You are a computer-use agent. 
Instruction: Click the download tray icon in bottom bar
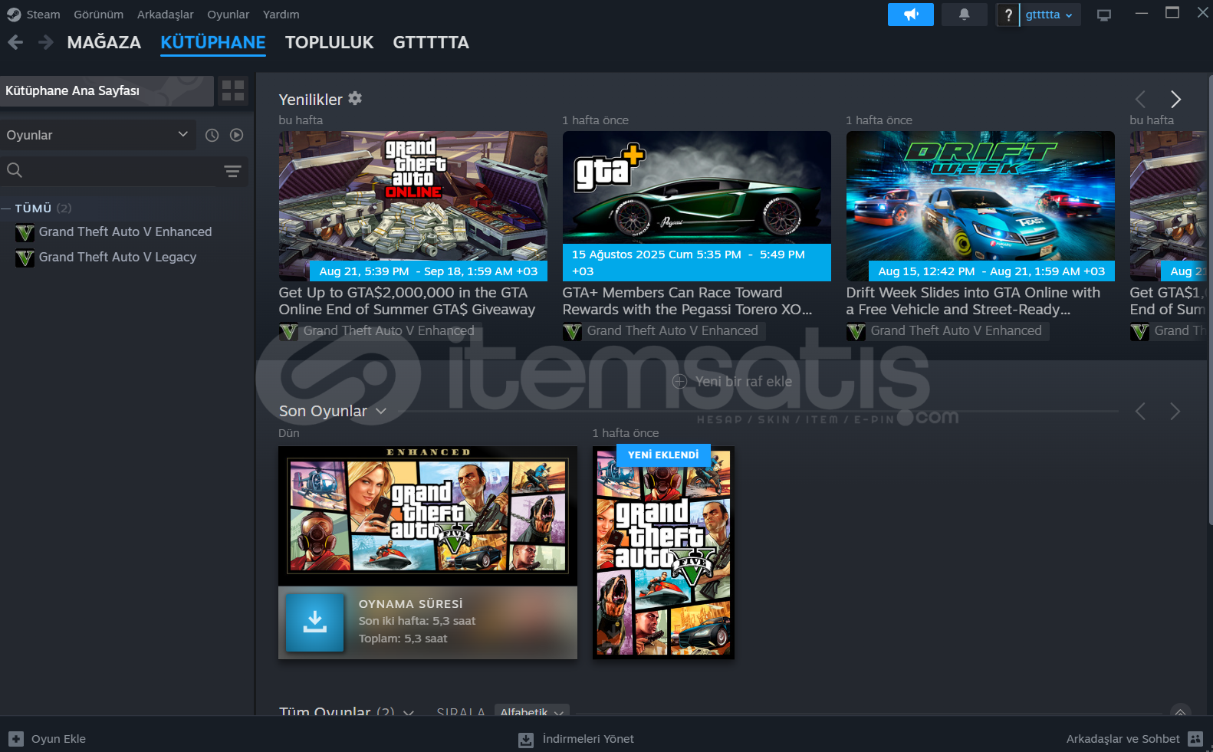tap(526, 740)
